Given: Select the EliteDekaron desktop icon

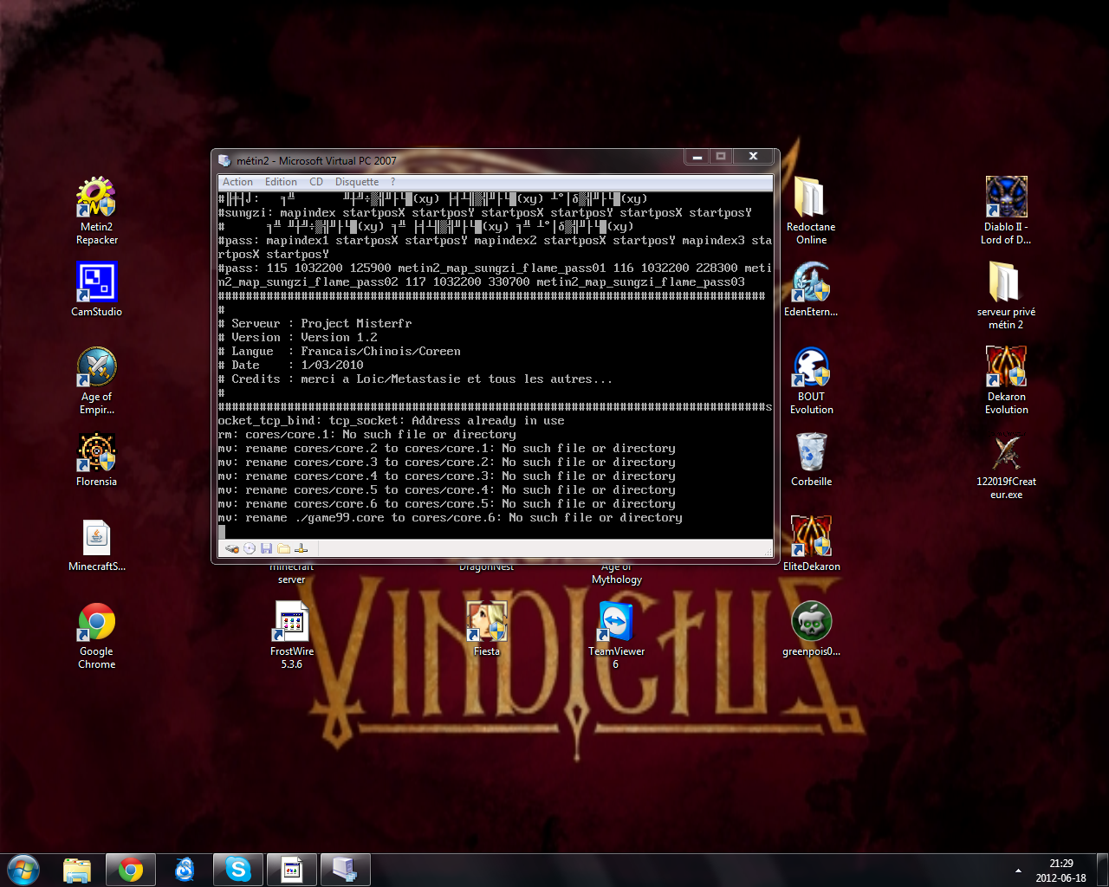Looking at the screenshot, I should coord(812,544).
